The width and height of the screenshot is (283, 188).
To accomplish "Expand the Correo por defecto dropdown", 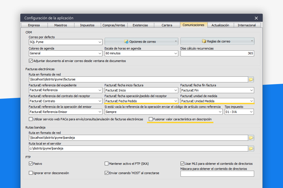I will click(x=100, y=42).
